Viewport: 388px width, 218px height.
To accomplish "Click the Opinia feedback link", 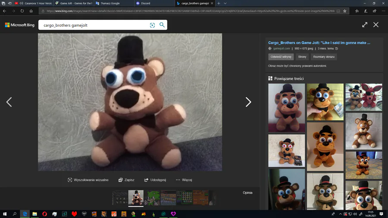I will 247,193.
